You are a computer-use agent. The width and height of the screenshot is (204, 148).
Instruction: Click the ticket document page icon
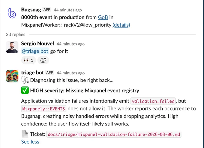tap(25, 134)
